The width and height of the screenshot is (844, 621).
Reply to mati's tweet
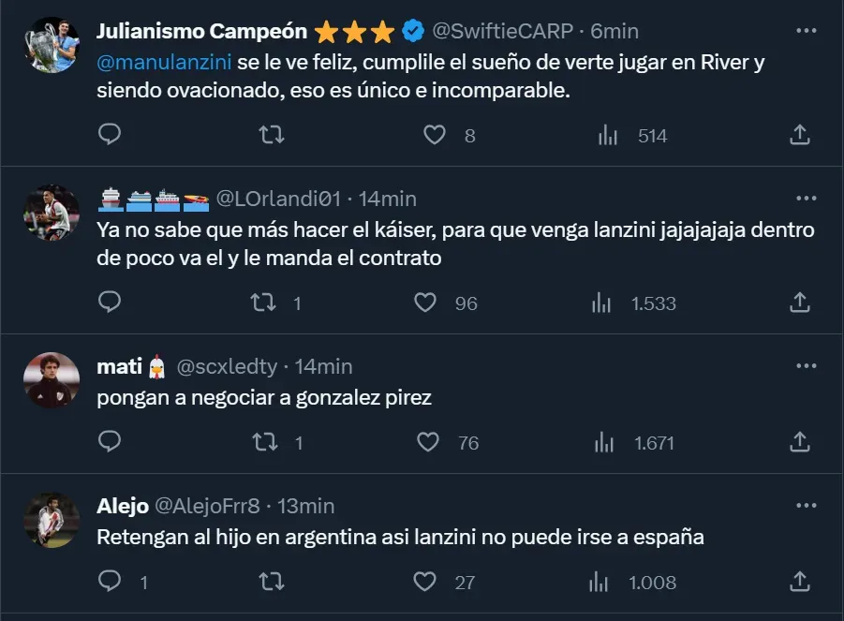110,442
